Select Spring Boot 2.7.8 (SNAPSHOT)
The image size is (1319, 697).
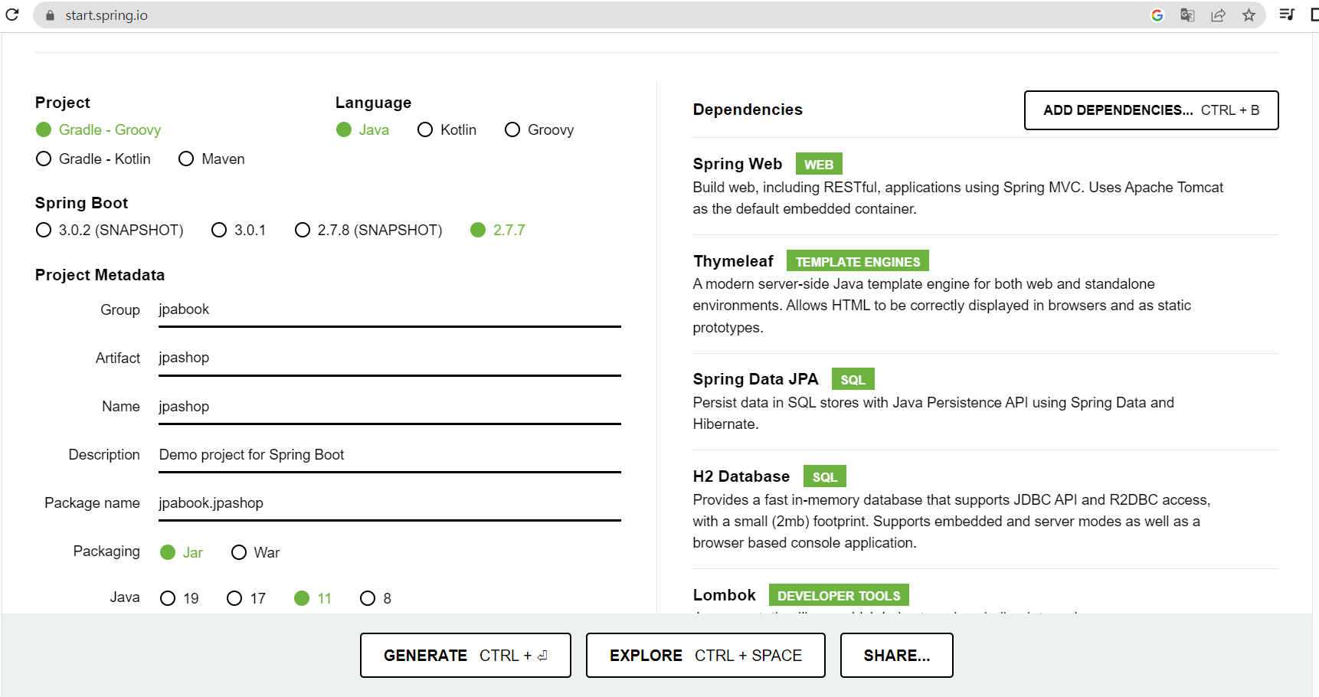(x=368, y=230)
